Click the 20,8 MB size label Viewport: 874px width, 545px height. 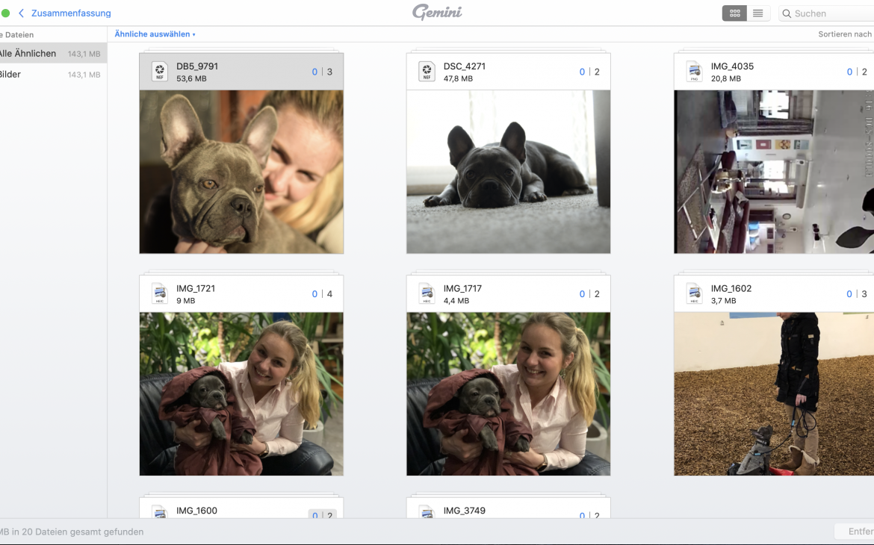point(726,78)
